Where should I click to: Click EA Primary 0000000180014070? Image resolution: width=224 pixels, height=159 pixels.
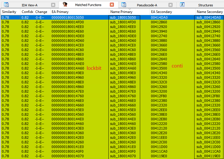coord(68,156)
